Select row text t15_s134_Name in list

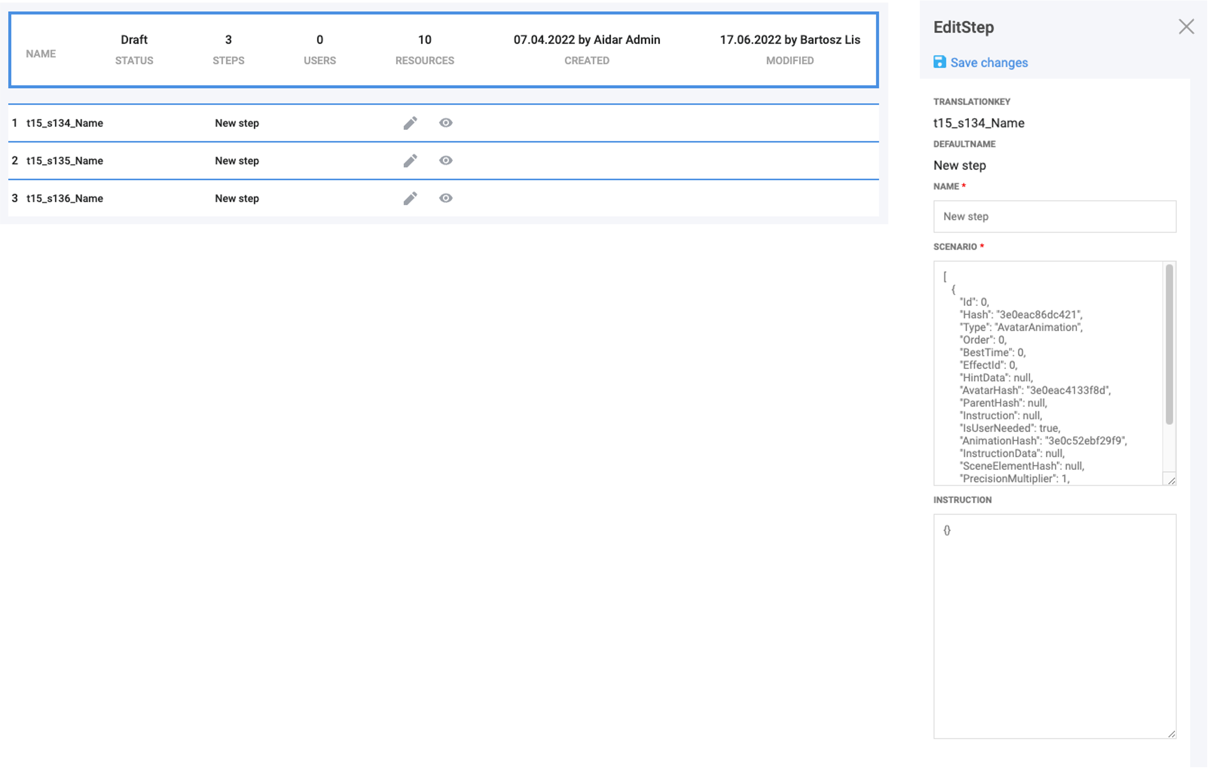point(65,123)
